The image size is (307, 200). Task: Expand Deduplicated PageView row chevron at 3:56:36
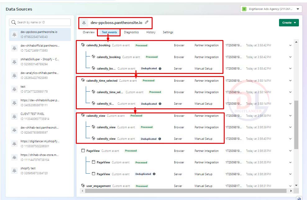pos(290,174)
